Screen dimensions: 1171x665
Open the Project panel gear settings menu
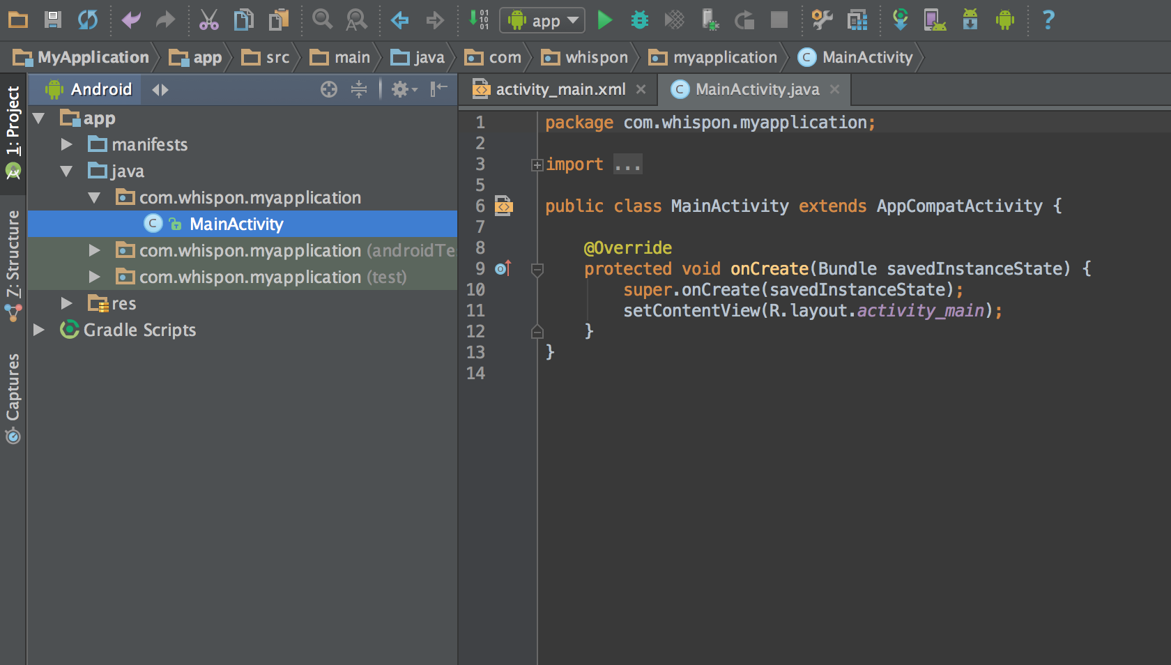pyautogui.click(x=404, y=89)
